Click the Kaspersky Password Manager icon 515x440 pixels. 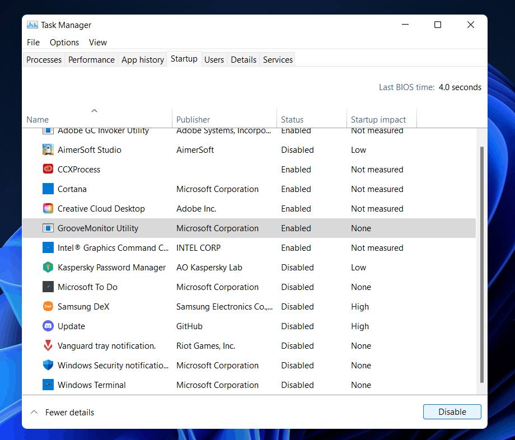[48, 268]
